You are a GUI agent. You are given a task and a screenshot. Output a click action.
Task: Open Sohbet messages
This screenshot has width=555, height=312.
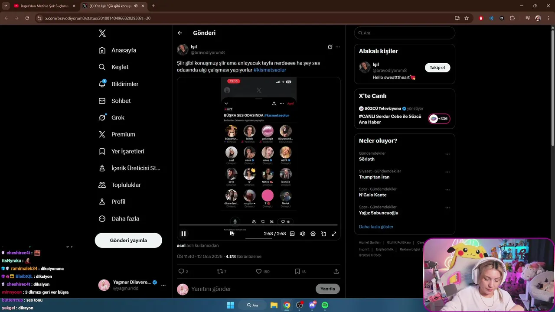114,101
